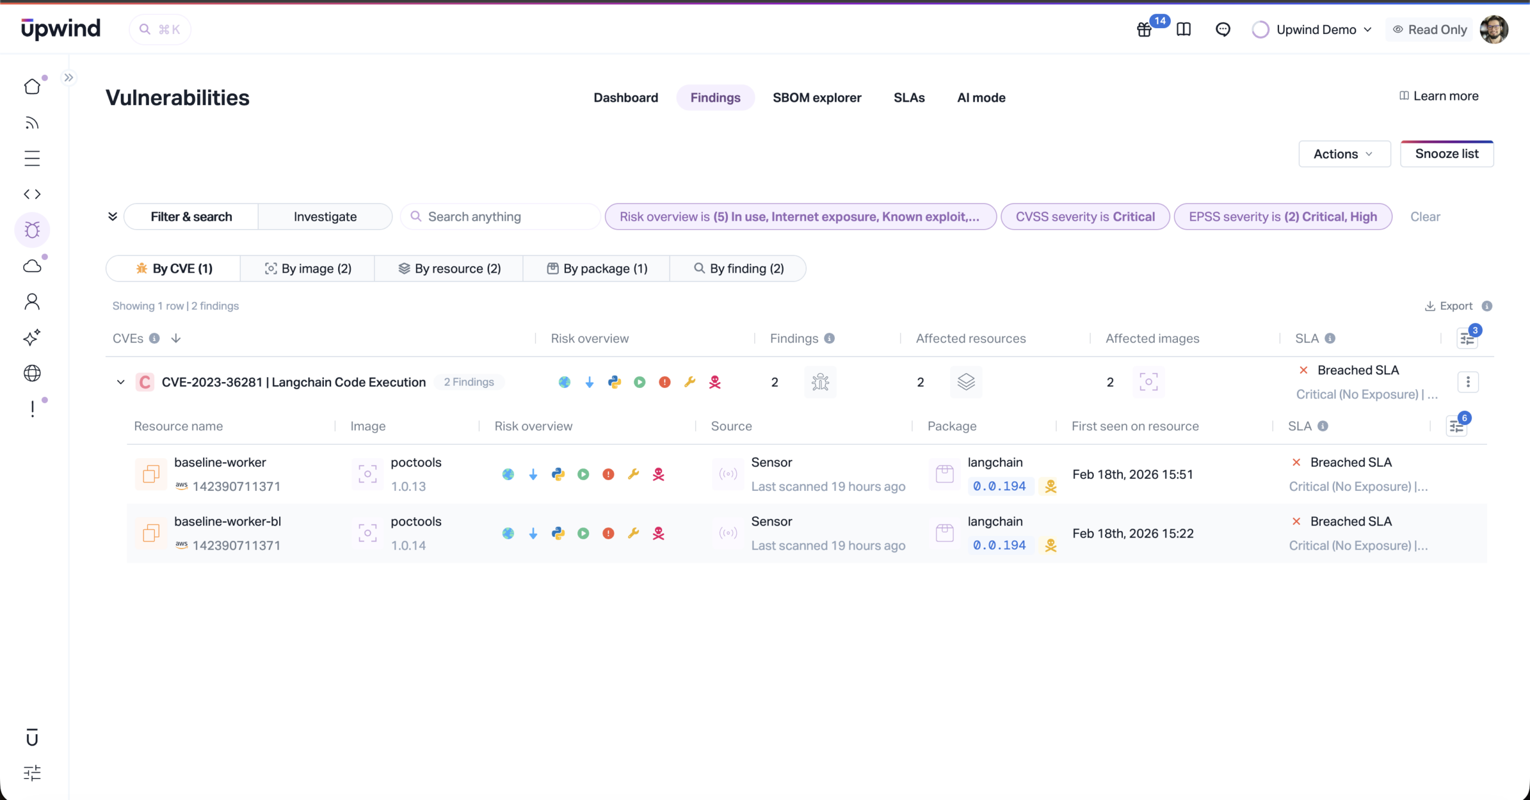Switch to Investigate mode toggle

325,217
